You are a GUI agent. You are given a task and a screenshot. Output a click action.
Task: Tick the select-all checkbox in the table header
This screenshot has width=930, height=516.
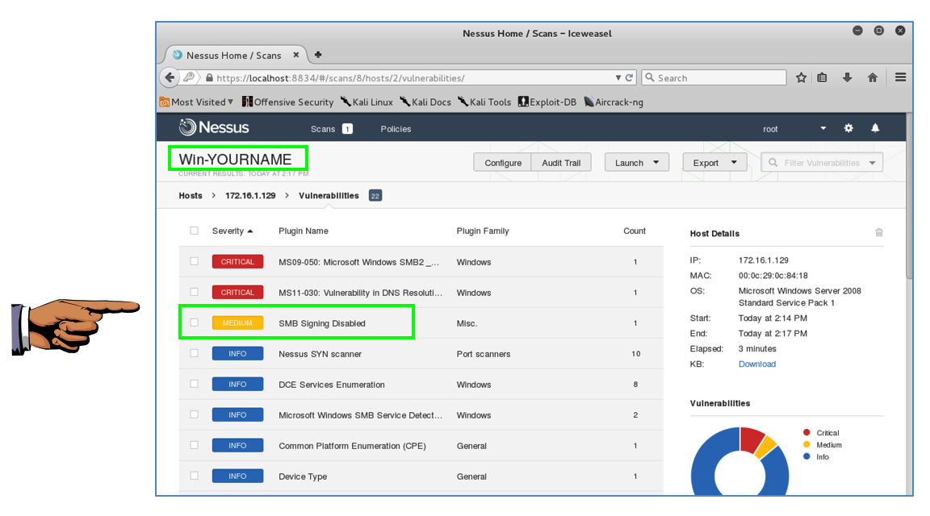coord(194,231)
